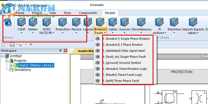The image size is (208, 104).
Task: Select the Models ribbon tab
Action: (x=110, y=13)
